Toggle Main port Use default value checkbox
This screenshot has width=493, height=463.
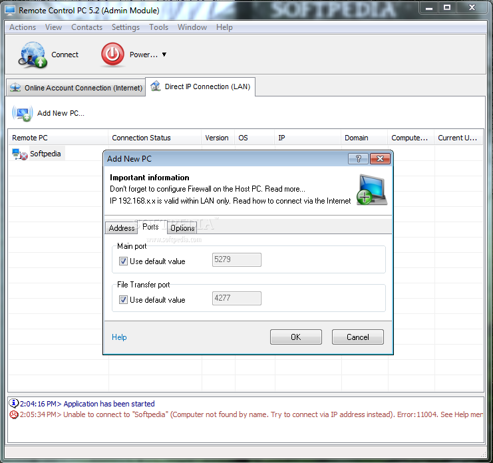[x=123, y=261]
